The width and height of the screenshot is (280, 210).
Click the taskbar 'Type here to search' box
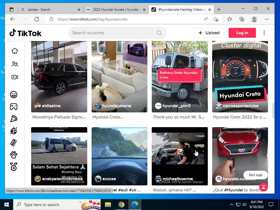click(57, 205)
